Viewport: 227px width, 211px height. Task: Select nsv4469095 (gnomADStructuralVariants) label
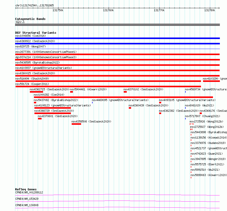pyautogui.click(x=120, y=100)
